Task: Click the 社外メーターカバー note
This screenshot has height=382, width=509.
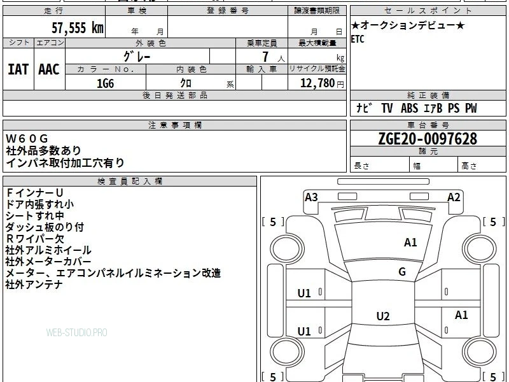Action: (48, 262)
